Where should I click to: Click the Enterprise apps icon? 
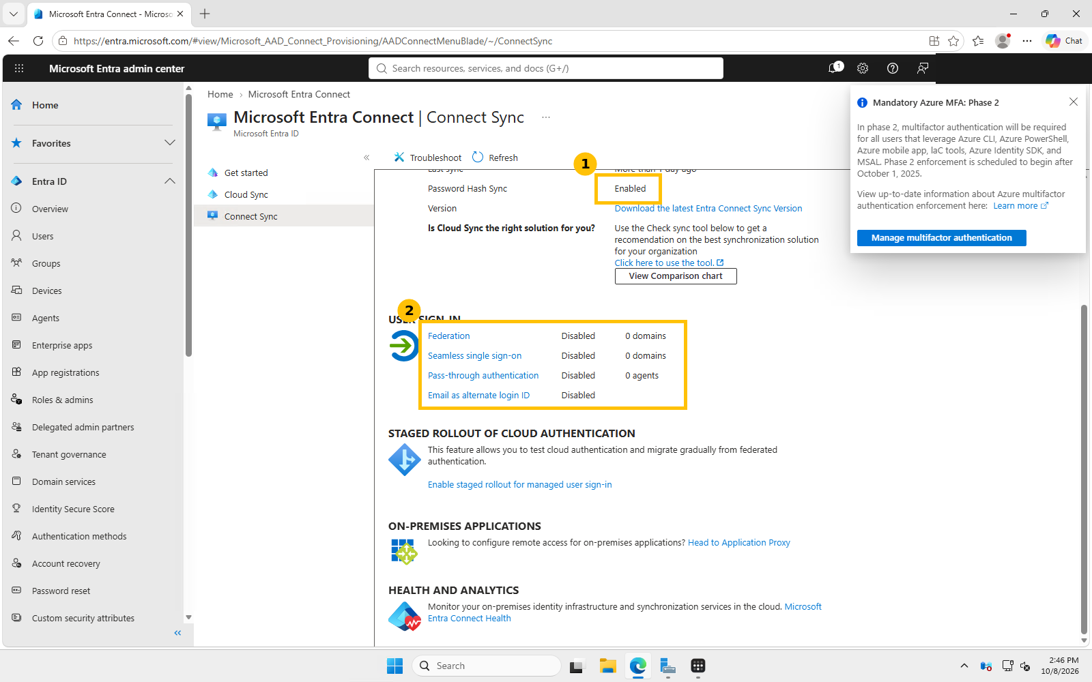tap(16, 345)
